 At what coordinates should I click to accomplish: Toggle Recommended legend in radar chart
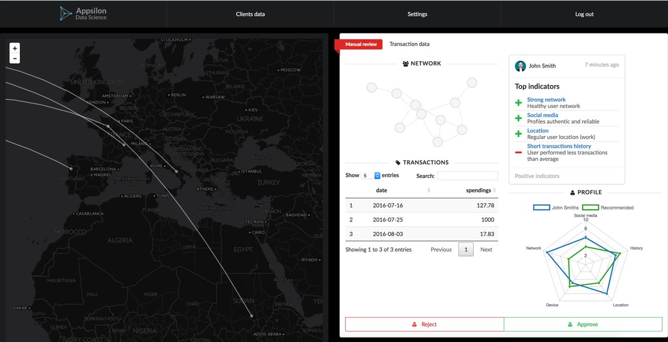tap(608, 208)
